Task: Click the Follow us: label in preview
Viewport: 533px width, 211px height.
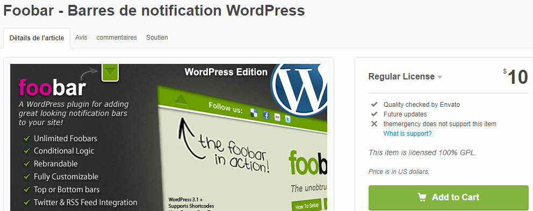Action: pyautogui.click(x=226, y=108)
